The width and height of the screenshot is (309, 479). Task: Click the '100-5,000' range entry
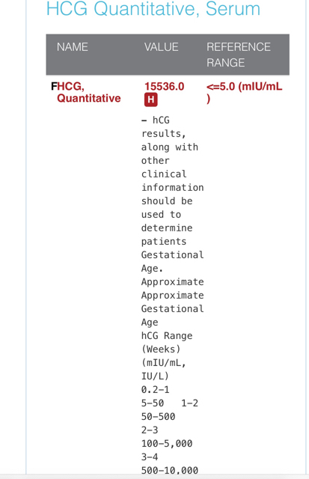167,444
